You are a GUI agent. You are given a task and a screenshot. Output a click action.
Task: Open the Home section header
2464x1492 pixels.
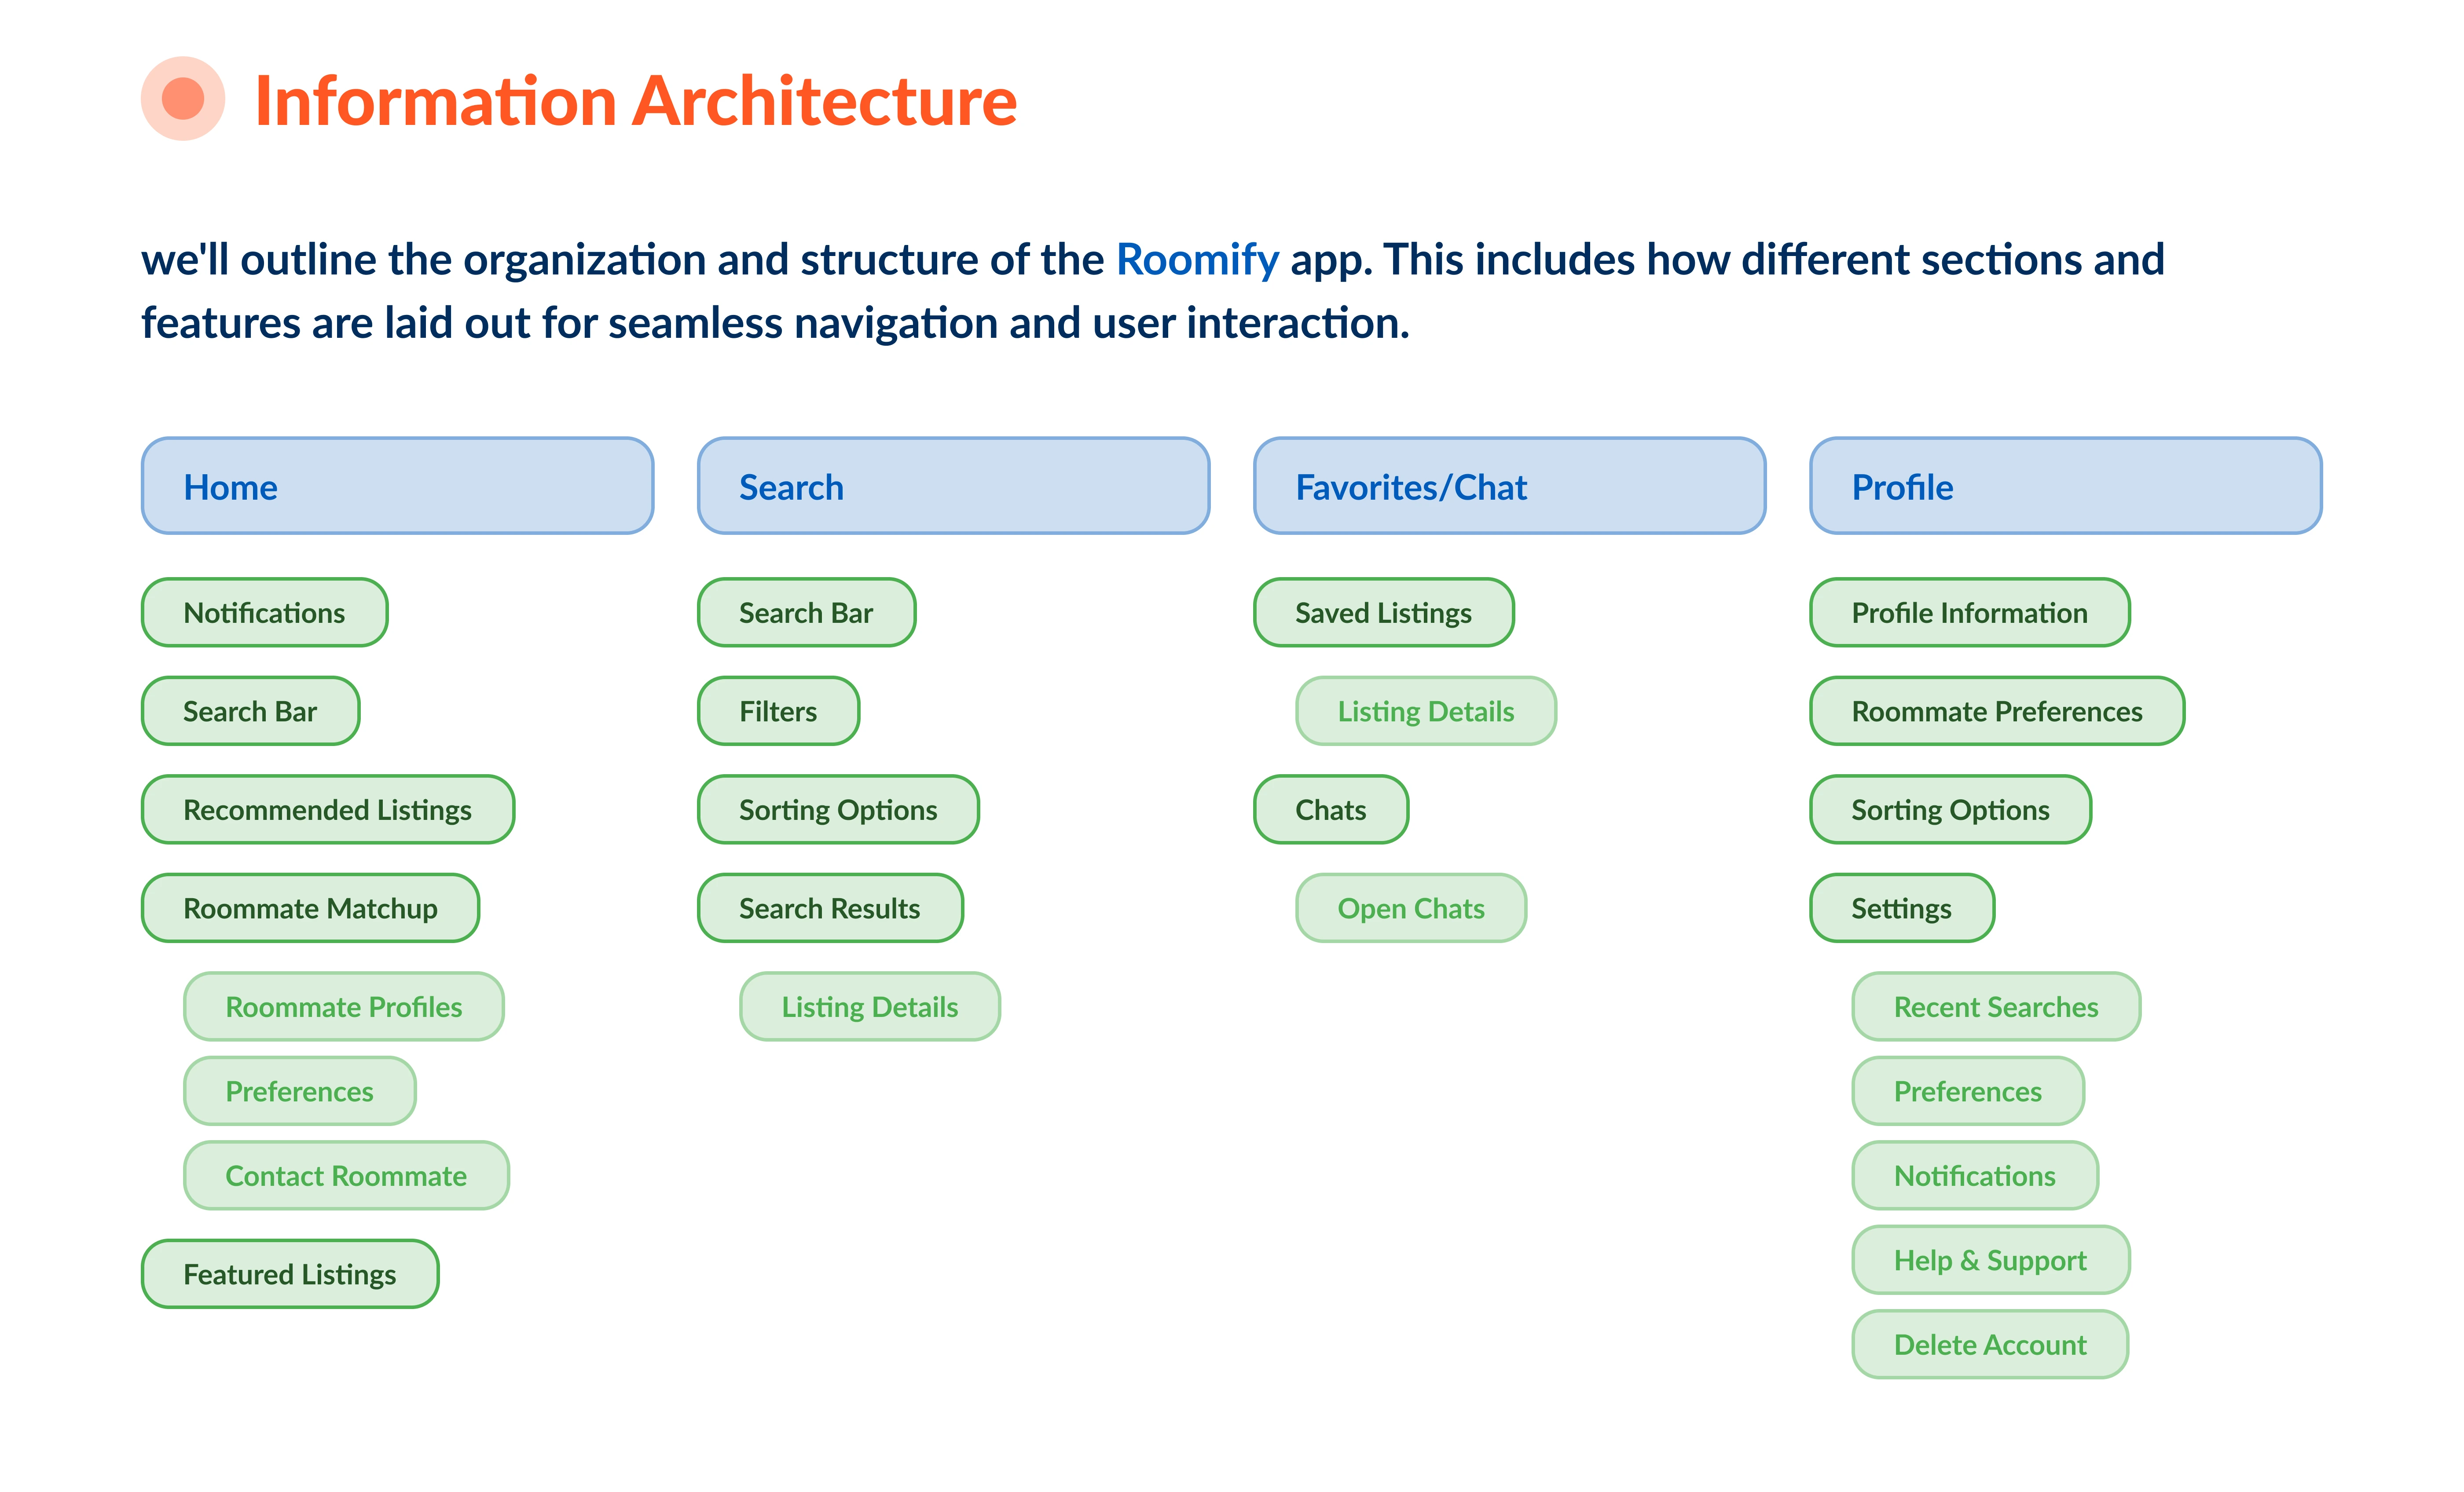(397, 486)
